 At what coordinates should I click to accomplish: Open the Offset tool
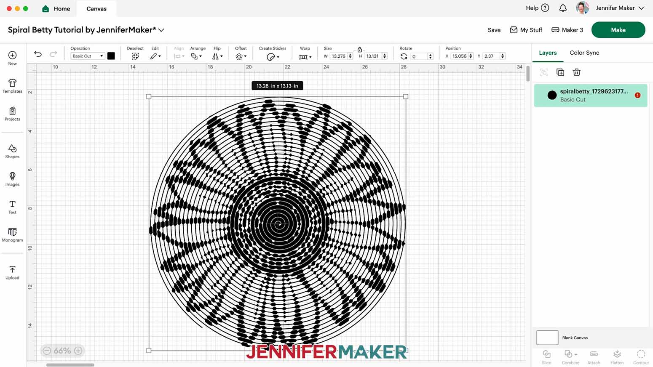(241, 56)
